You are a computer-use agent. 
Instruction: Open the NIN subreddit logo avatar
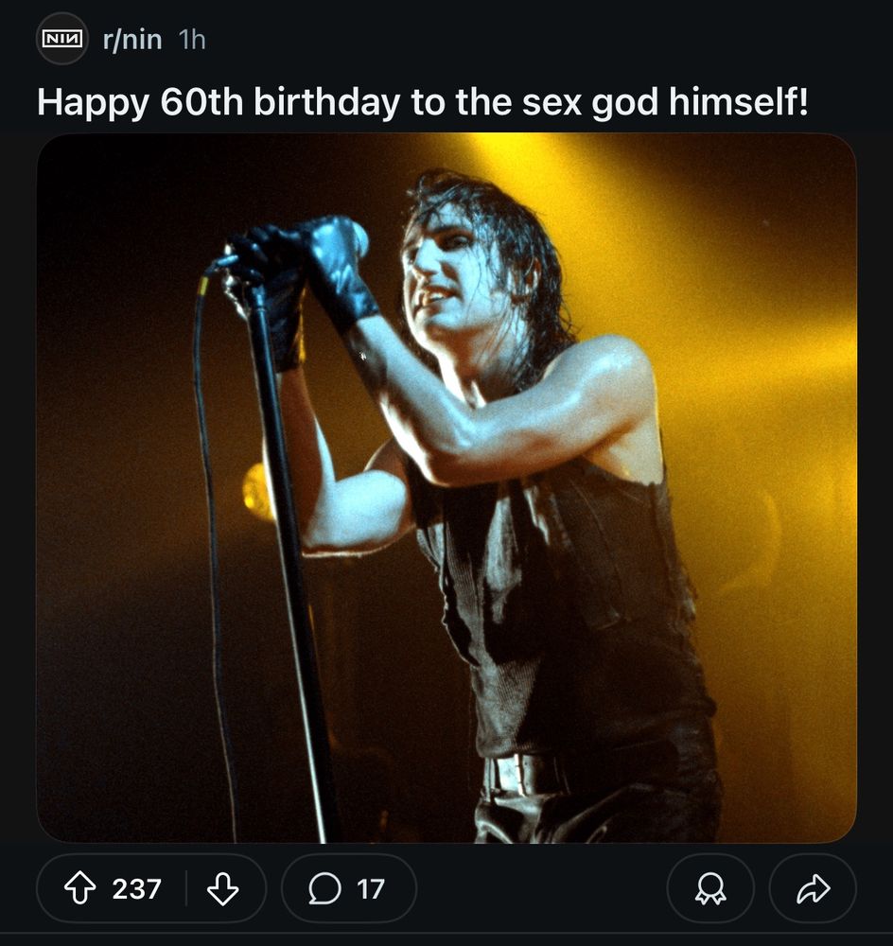pos(62,39)
